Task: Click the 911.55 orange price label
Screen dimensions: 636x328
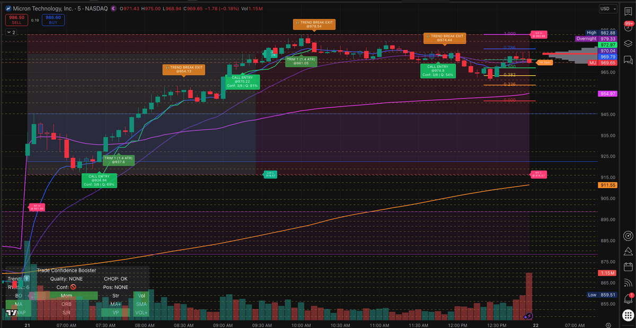Action: [607, 185]
